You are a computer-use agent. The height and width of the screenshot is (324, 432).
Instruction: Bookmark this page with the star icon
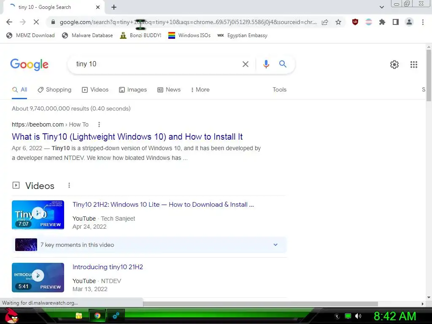coord(338,22)
